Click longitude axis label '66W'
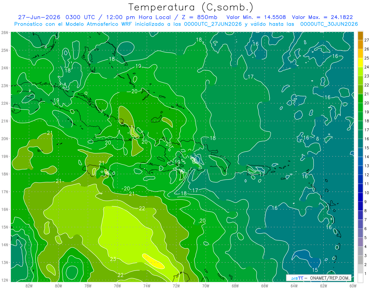 (x=264, y=286)
